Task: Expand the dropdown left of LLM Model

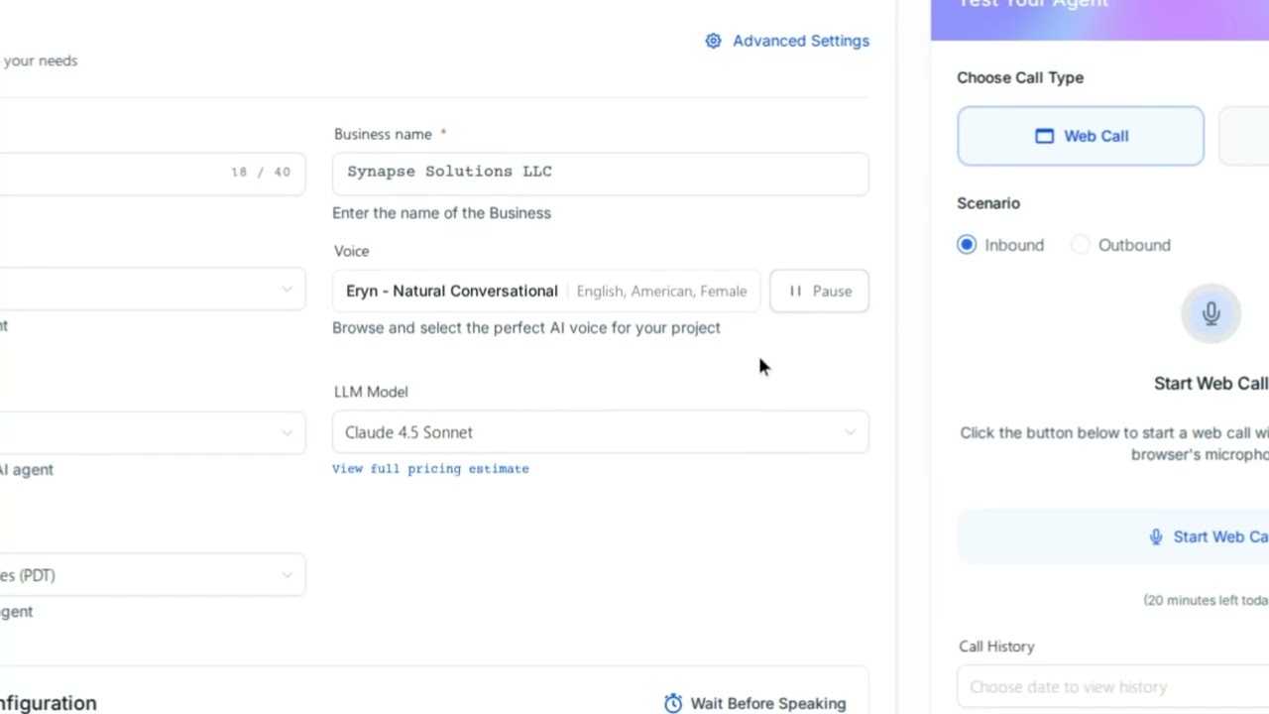Action: click(153, 432)
